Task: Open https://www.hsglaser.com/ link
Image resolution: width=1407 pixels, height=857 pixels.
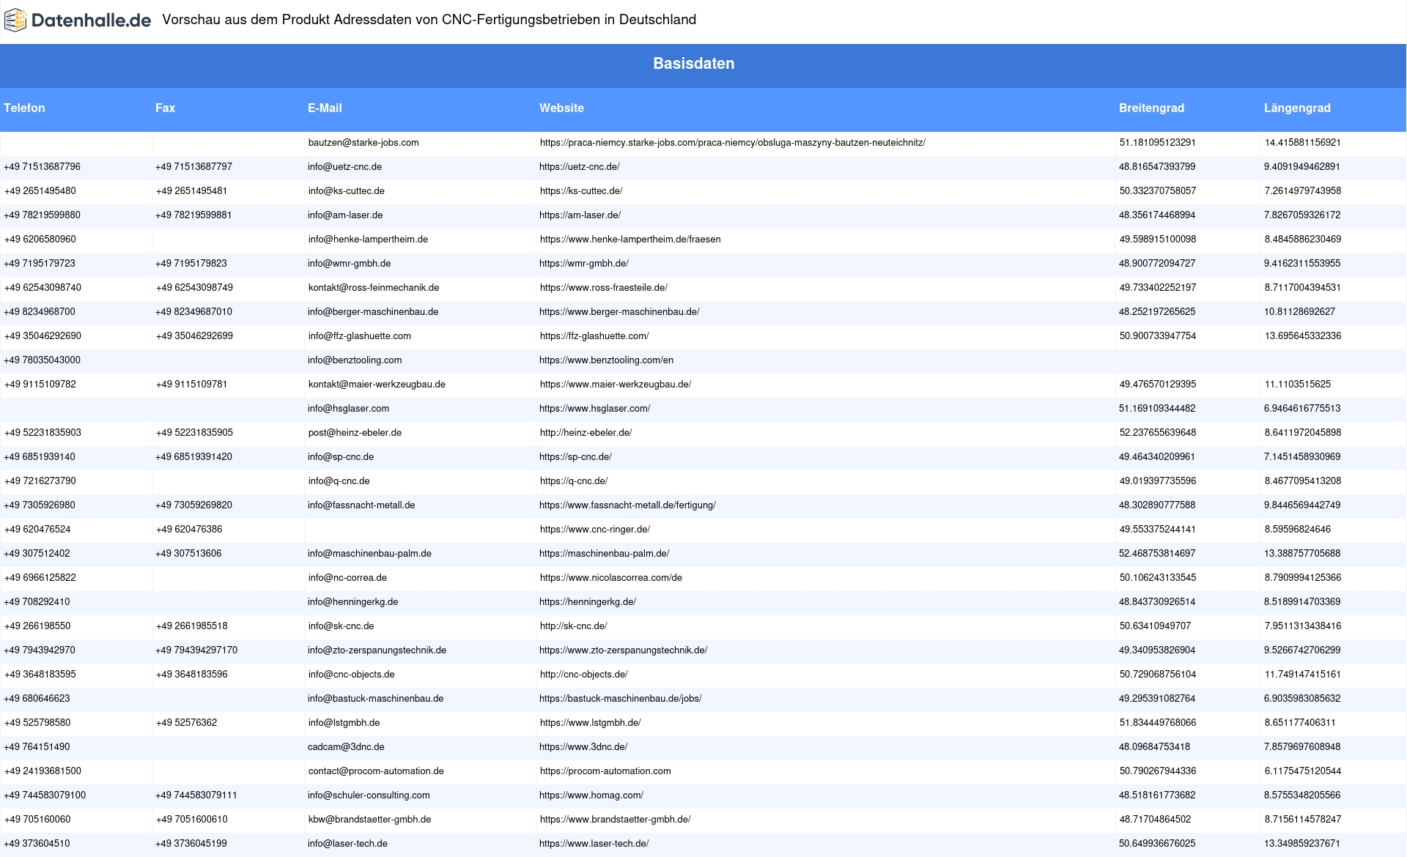Action: 594,409
